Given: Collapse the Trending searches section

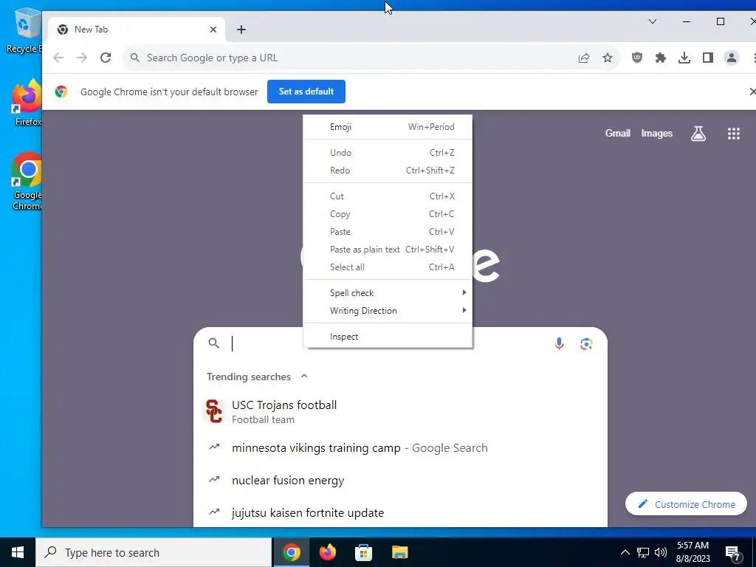Looking at the screenshot, I should (x=303, y=376).
